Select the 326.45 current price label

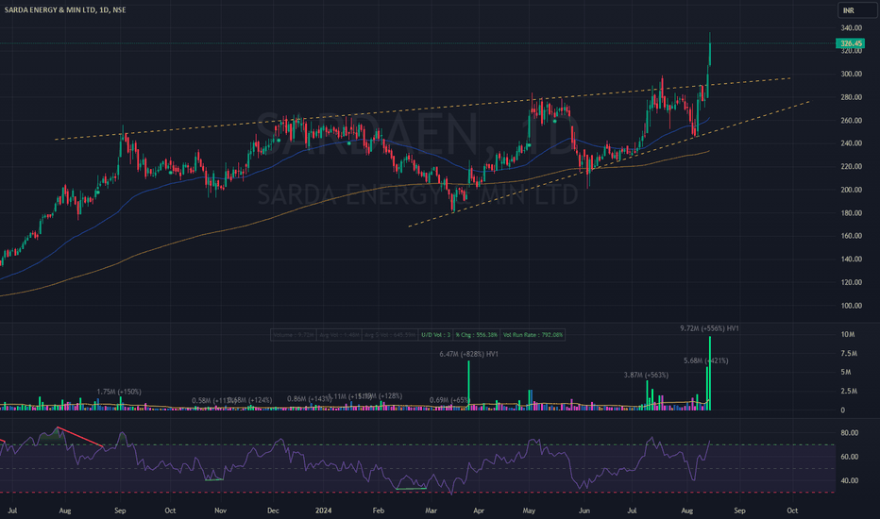click(x=851, y=43)
